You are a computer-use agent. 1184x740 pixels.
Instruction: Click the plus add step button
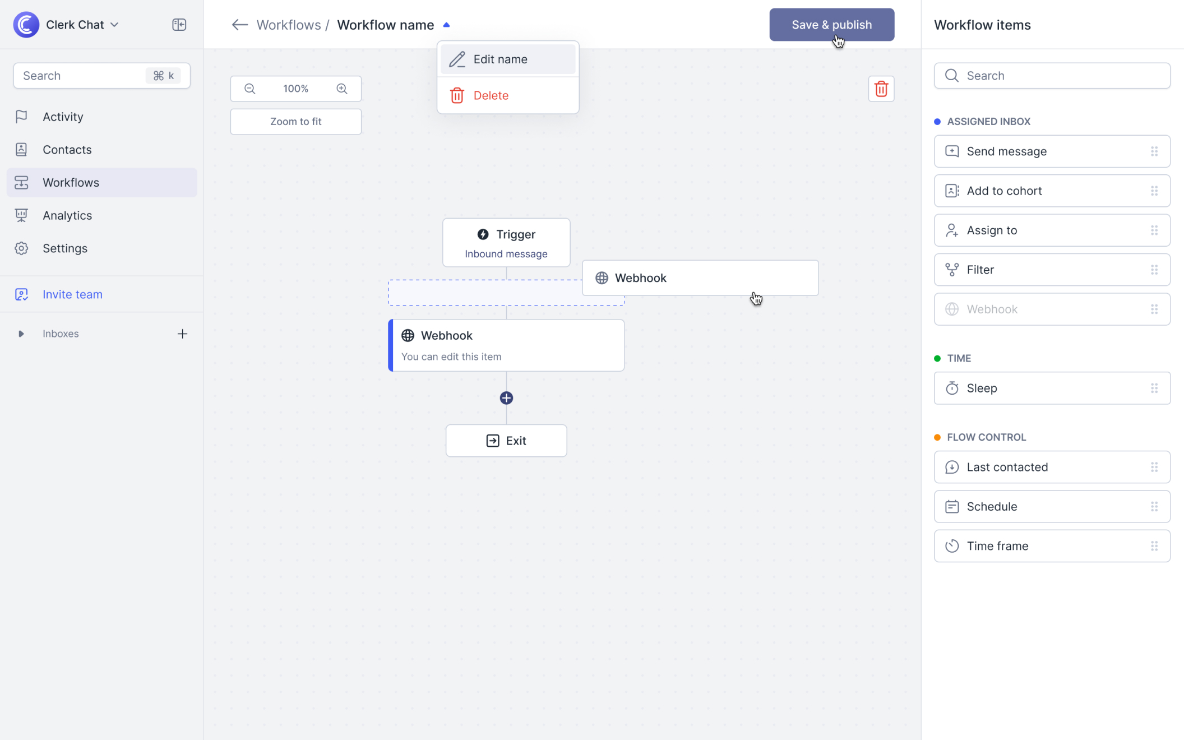[506, 397]
